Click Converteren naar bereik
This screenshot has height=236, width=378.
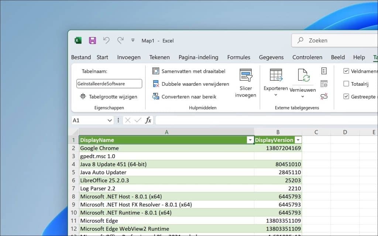[x=185, y=97]
